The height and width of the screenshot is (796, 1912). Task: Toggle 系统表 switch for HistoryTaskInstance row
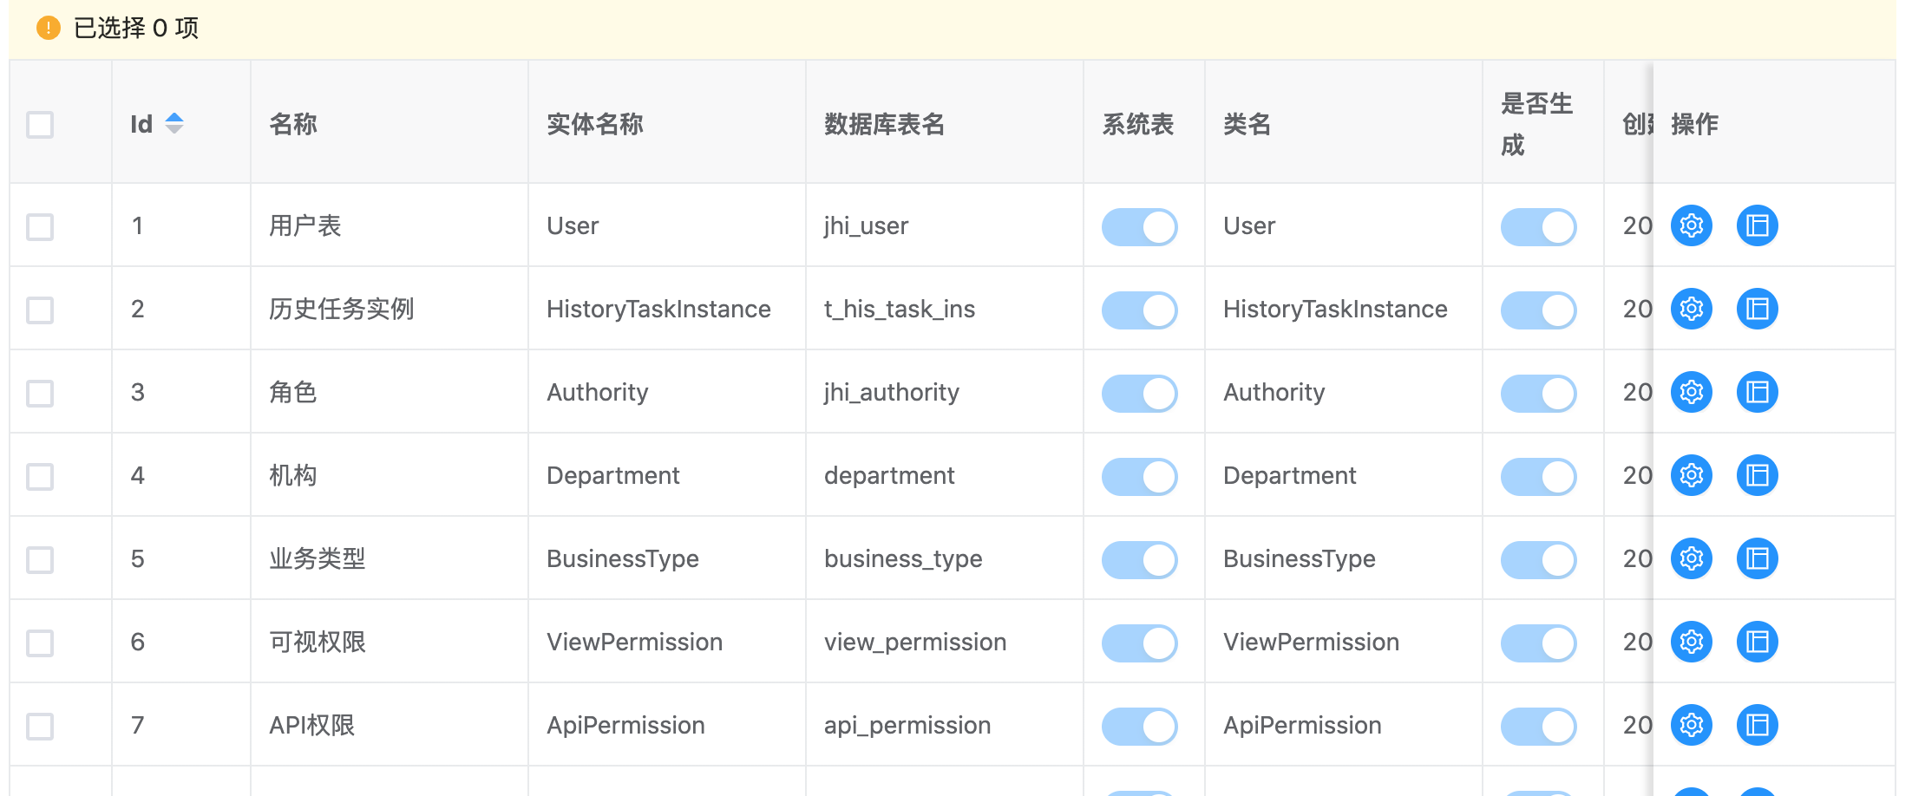(x=1139, y=310)
